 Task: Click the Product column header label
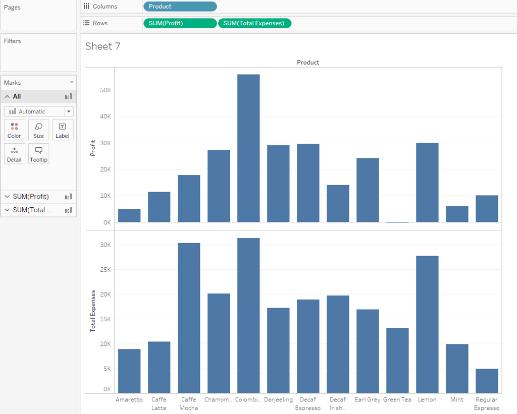(308, 63)
